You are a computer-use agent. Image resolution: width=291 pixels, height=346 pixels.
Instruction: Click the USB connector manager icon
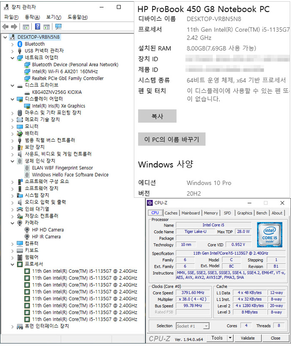[x=20, y=51]
